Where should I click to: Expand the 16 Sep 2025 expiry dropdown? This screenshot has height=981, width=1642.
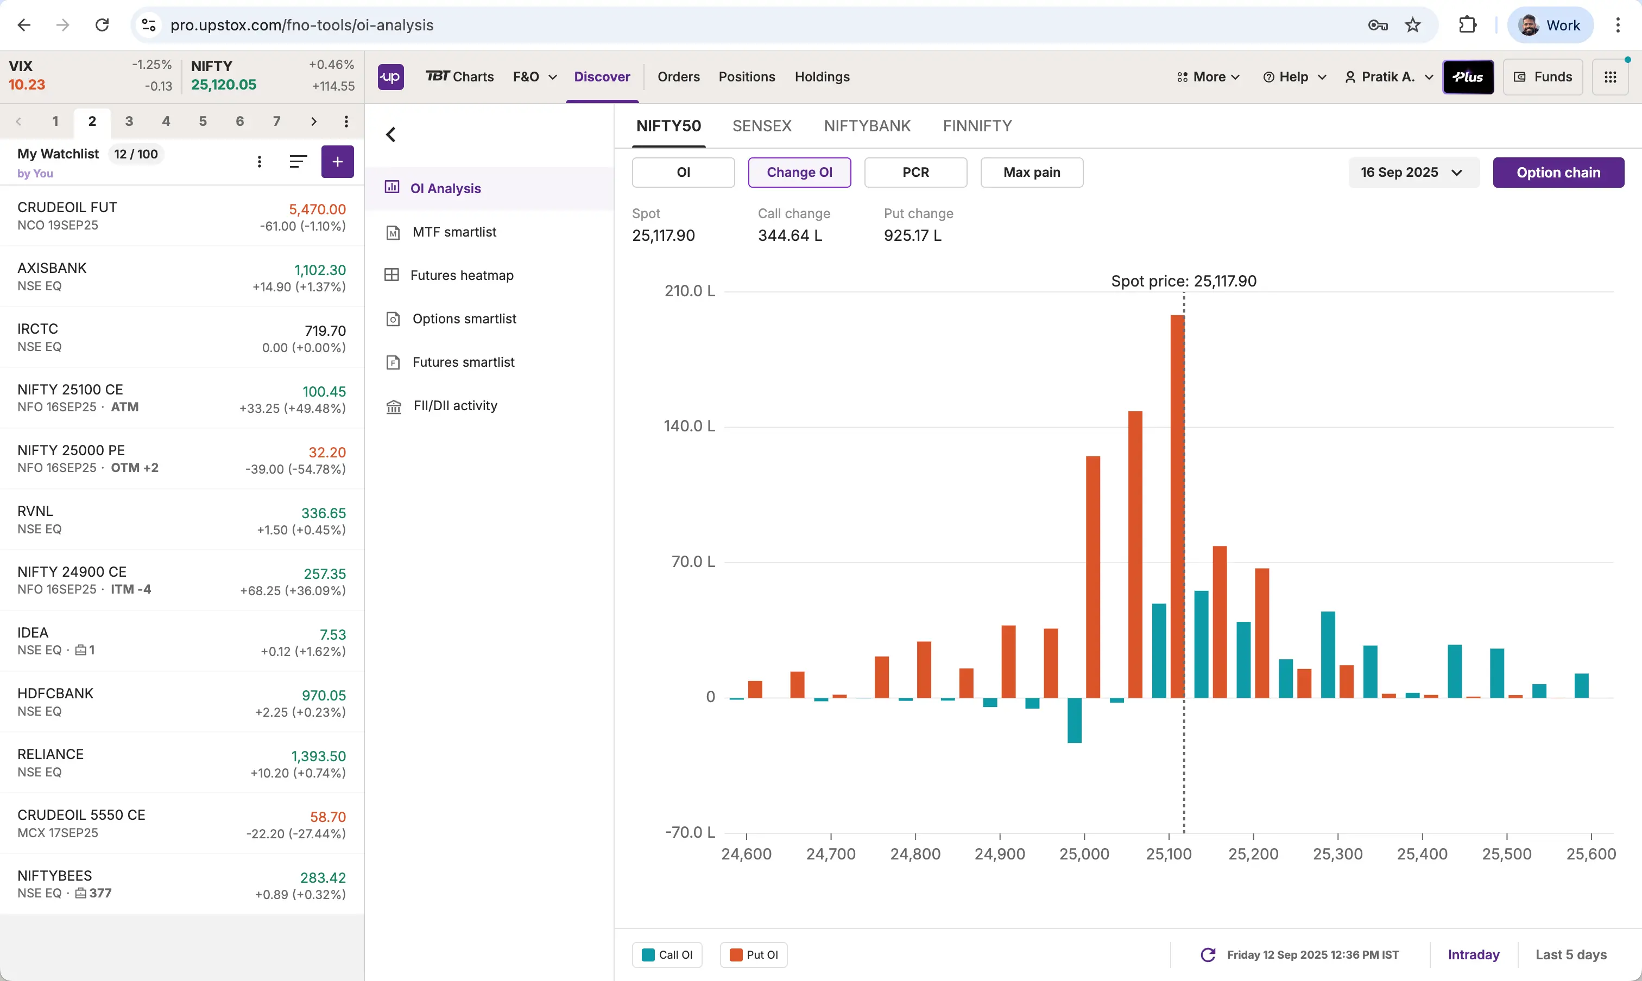1412,173
